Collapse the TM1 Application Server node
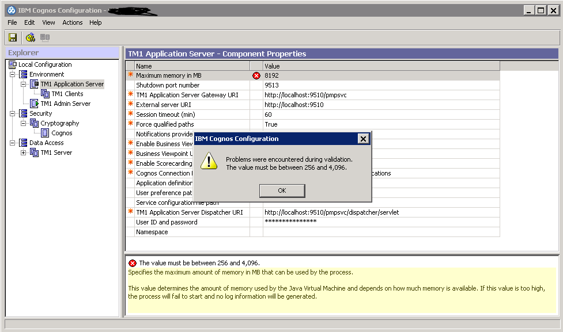 (24, 84)
